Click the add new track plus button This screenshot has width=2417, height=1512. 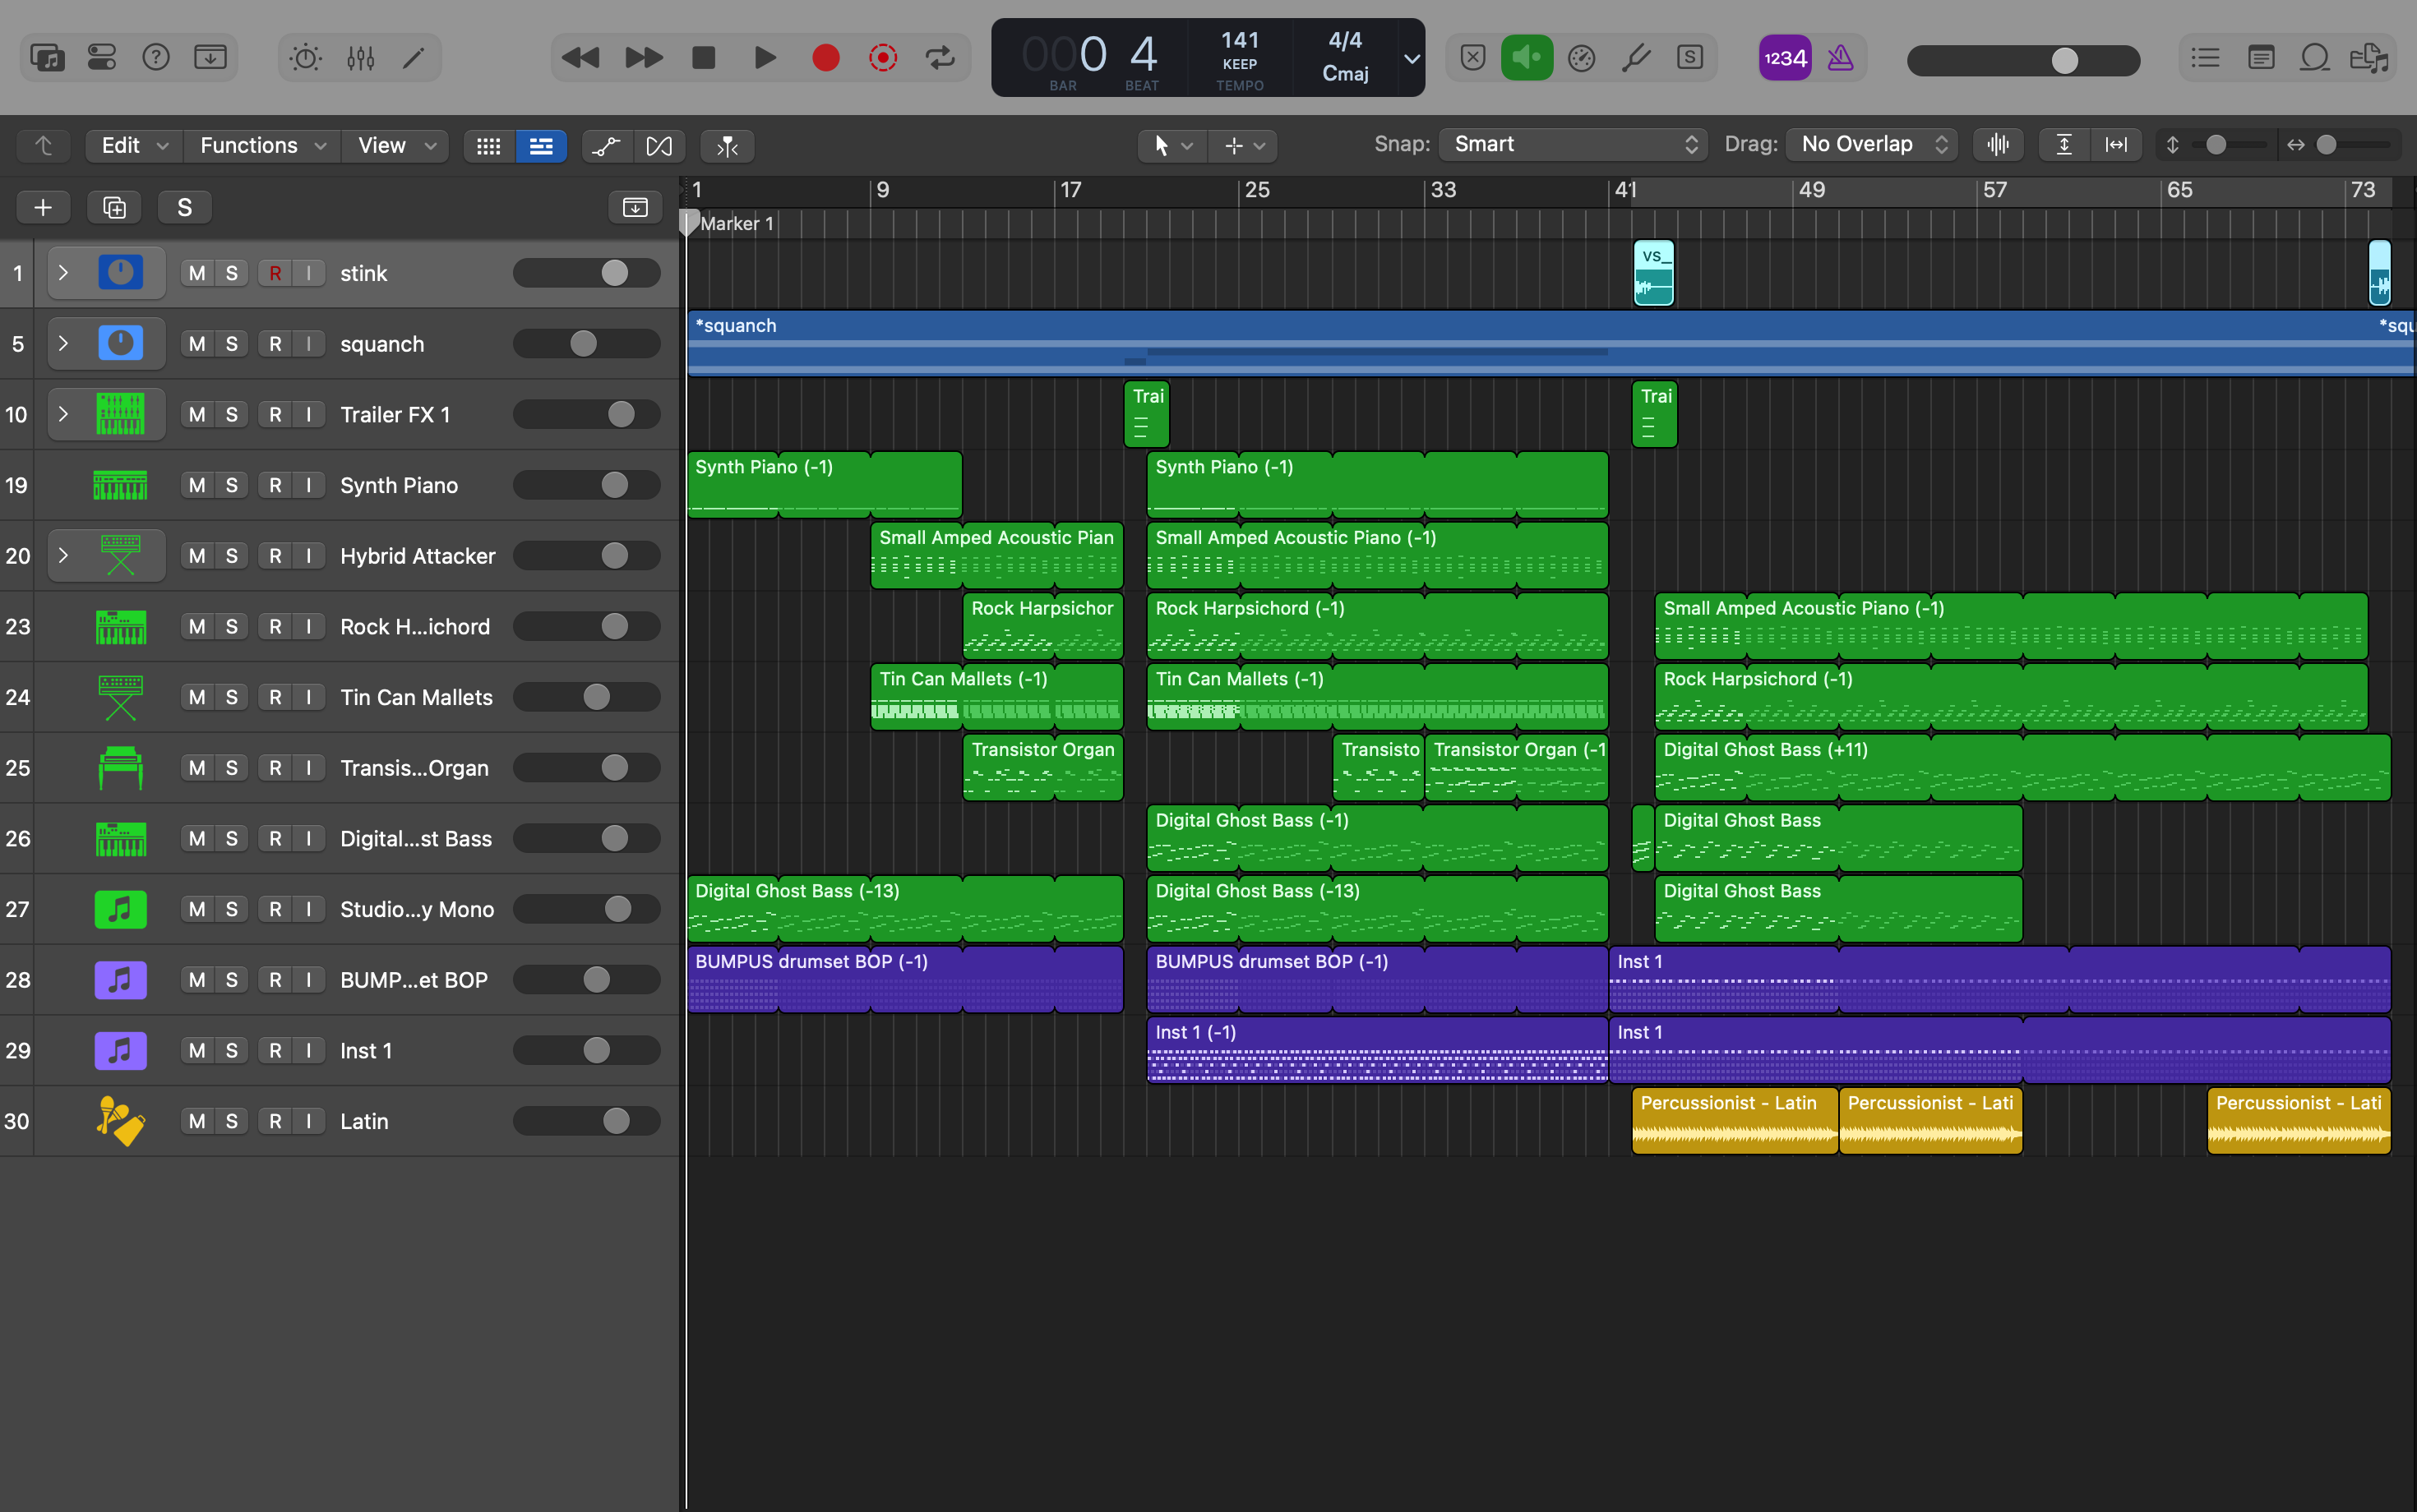click(43, 207)
